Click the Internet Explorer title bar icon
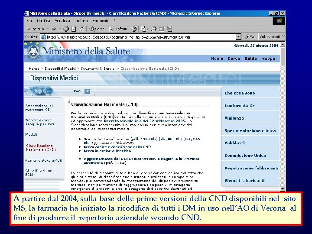 click(27, 13)
